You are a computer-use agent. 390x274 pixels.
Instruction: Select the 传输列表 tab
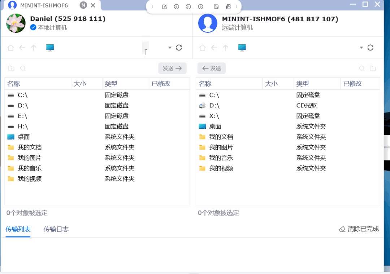pos(17,229)
